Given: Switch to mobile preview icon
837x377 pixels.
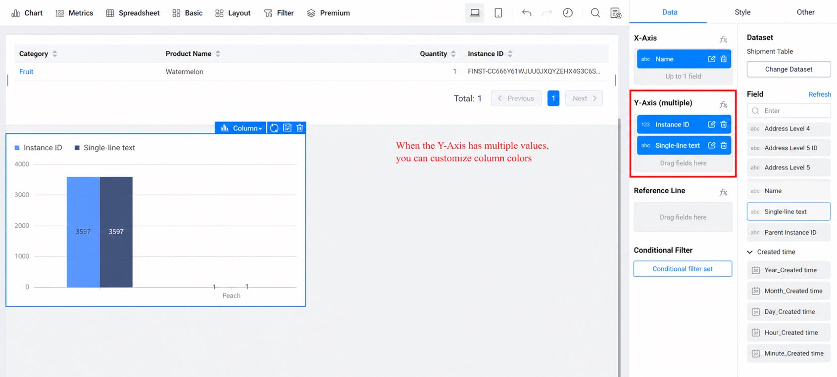Looking at the screenshot, I should click(498, 13).
